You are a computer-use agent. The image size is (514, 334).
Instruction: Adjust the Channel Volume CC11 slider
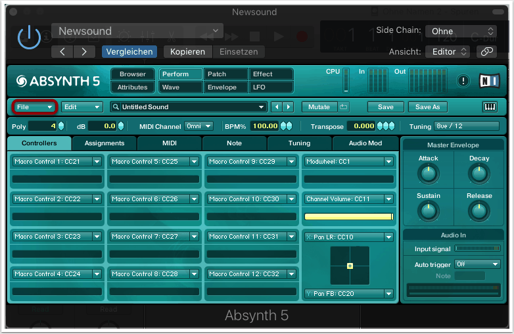[348, 216]
